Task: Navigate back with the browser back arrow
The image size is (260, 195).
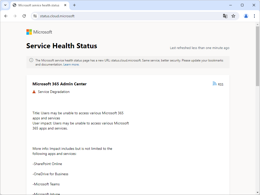Action: (6, 16)
